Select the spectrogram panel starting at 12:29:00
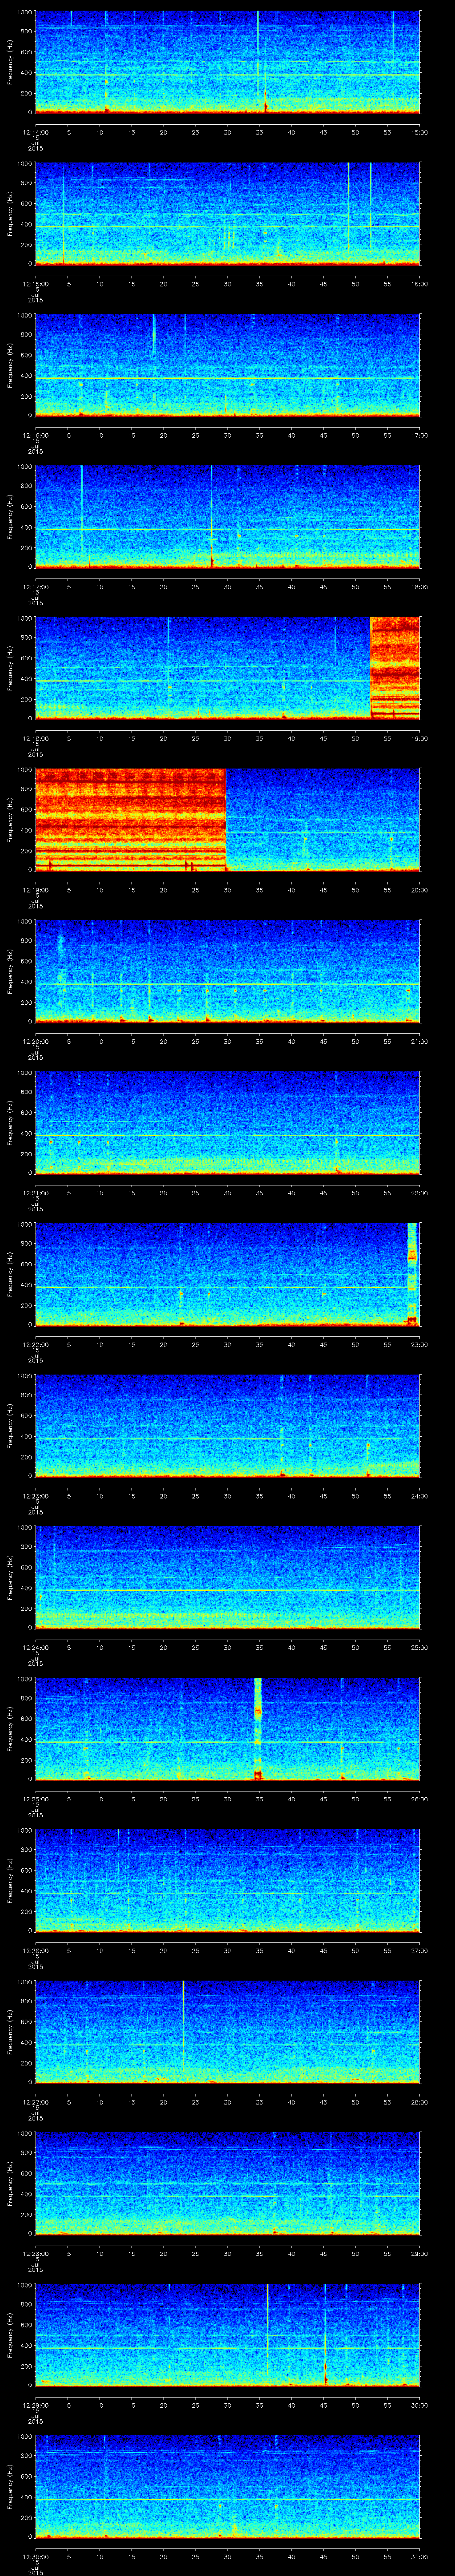 pyautogui.click(x=227, y=2335)
